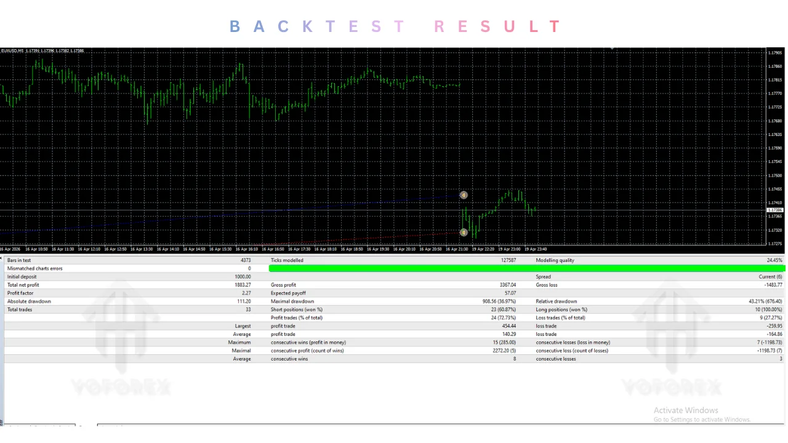This screenshot has height=443, width=788.
Task: Click the 19 Apr 23:40 time axis label
Action: click(x=536, y=249)
